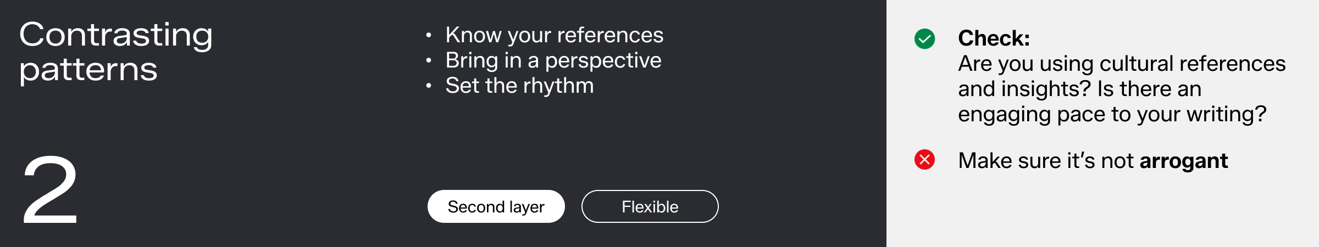1319x247 pixels.
Task: Click the "Know your references" bullet text
Action: (554, 35)
